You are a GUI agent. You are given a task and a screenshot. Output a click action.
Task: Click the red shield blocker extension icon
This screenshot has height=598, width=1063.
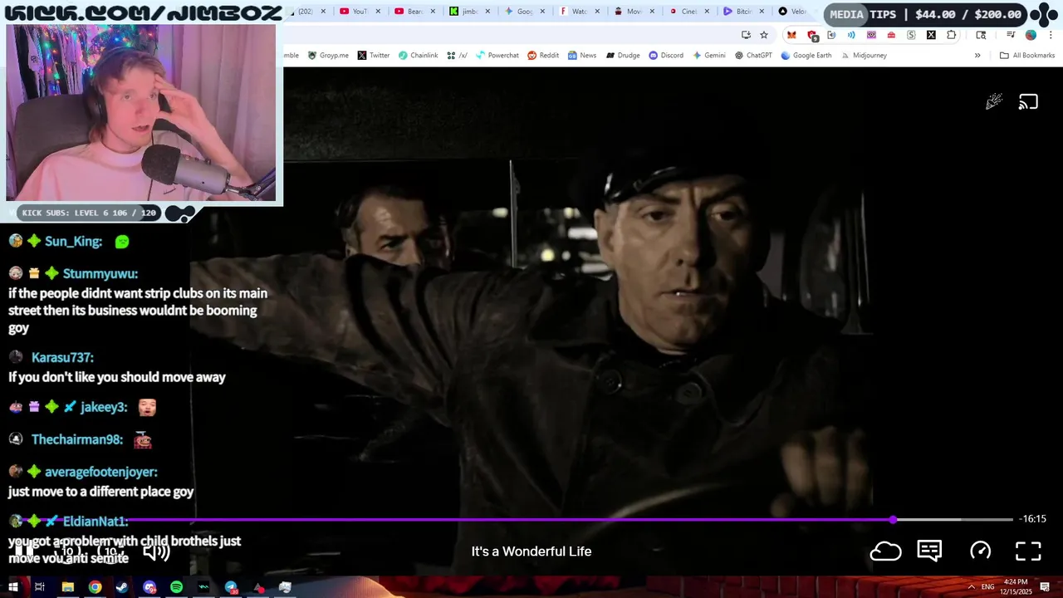pyautogui.click(x=812, y=35)
